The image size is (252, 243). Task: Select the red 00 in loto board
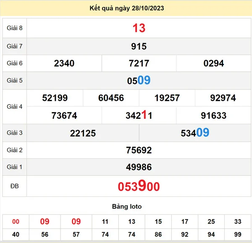click(16, 222)
